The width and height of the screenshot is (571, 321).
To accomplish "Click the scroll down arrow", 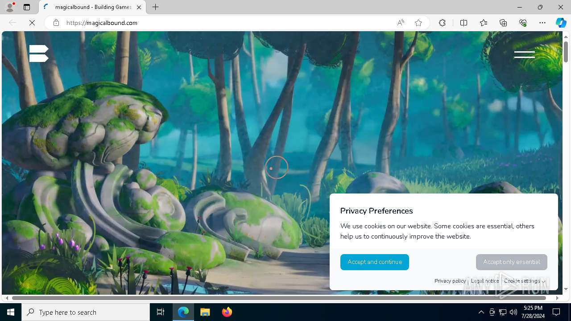I will pos(566,289).
